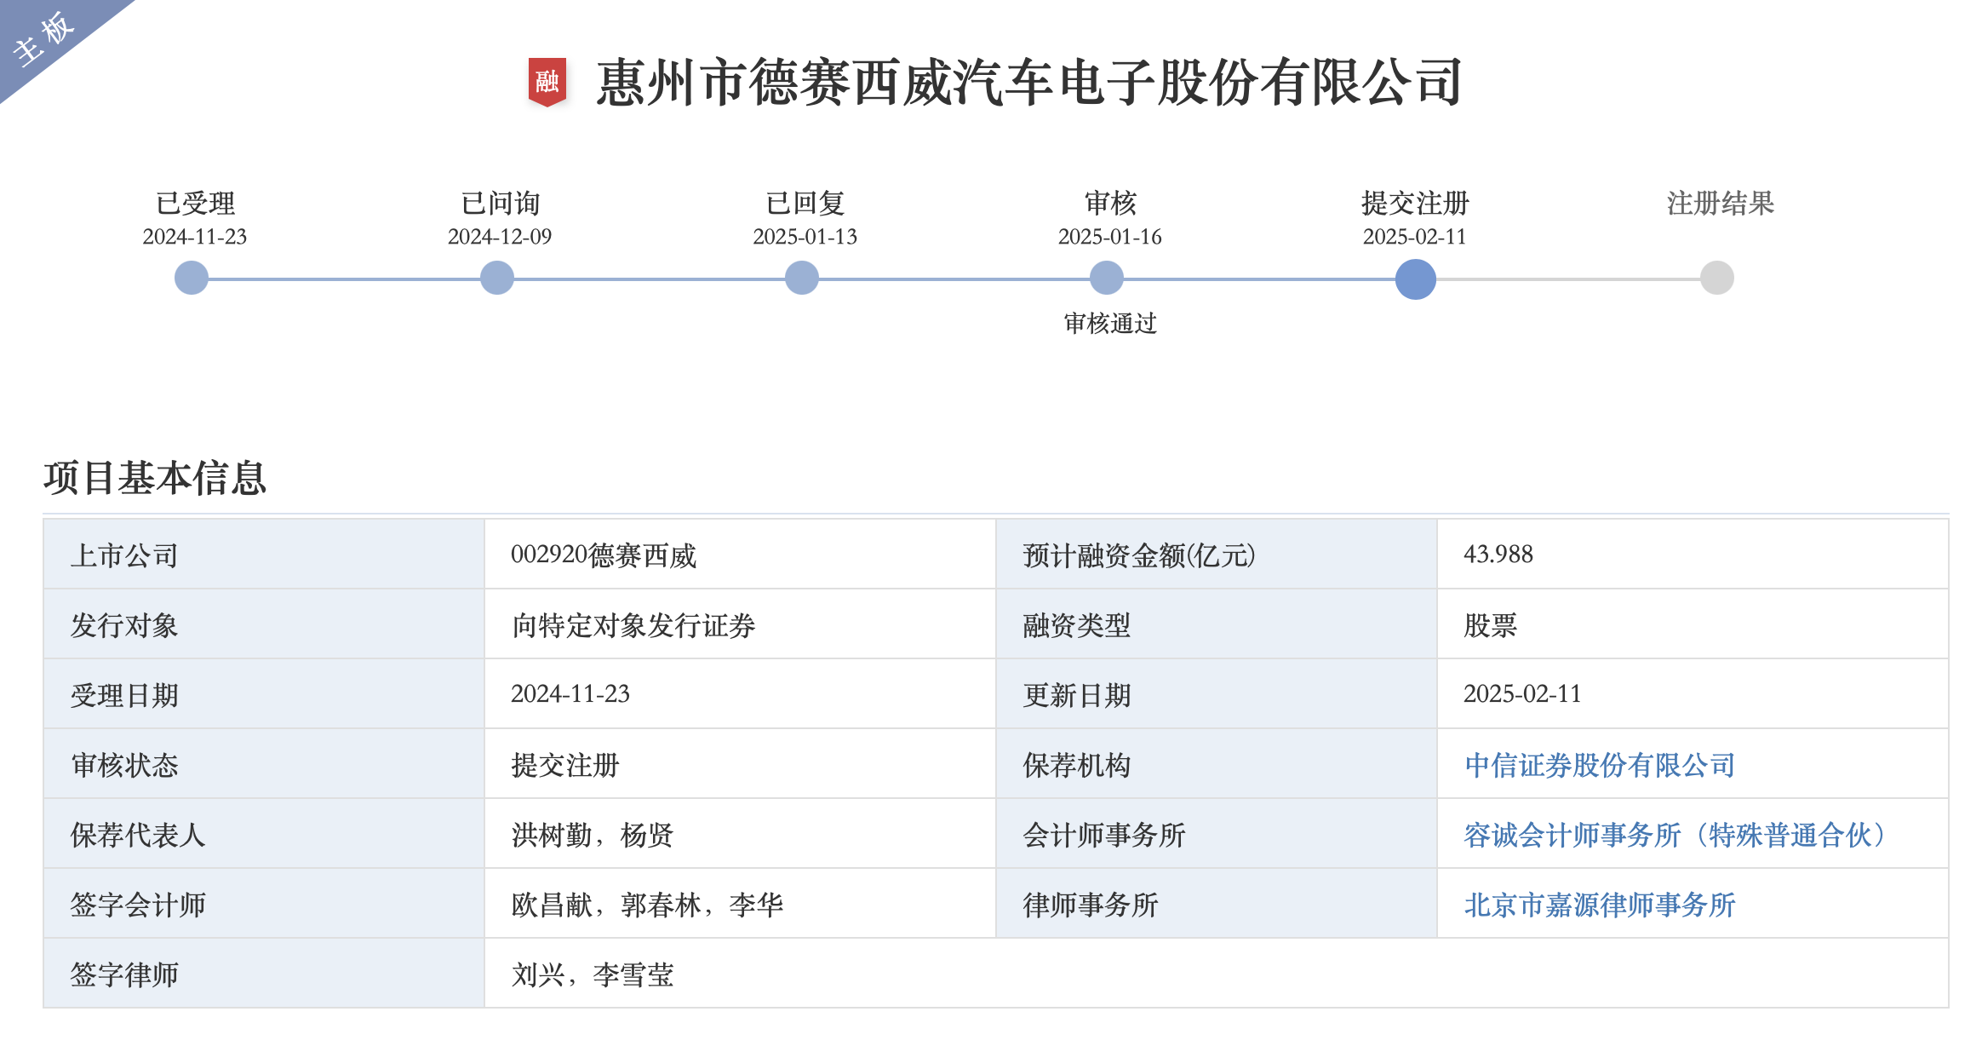Click the 欧昌献,郭春林,李华 accountants cell
Screen dimensions: 1982x1046
740,904
